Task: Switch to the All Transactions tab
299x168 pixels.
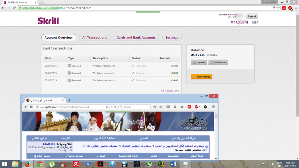Action: 95,38
